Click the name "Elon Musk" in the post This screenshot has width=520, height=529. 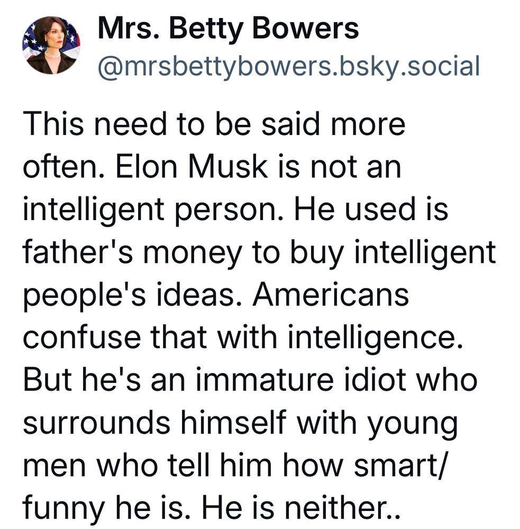192,167
